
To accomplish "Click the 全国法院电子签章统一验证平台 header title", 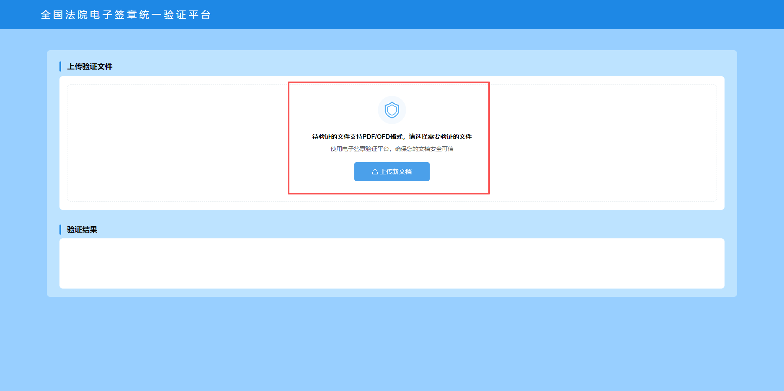I will 126,15.
